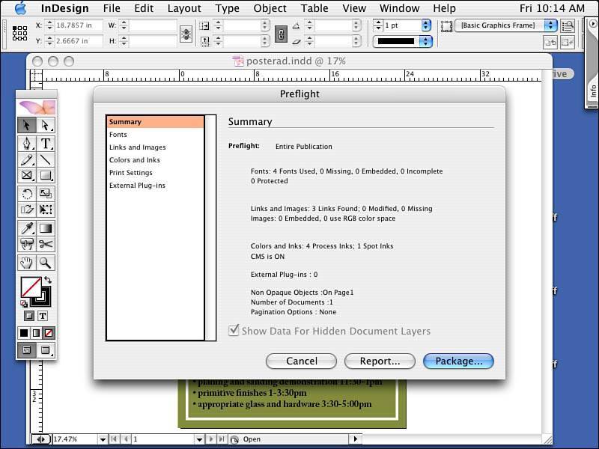Toggle the constrain proportions chain icon

click(x=281, y=33)
